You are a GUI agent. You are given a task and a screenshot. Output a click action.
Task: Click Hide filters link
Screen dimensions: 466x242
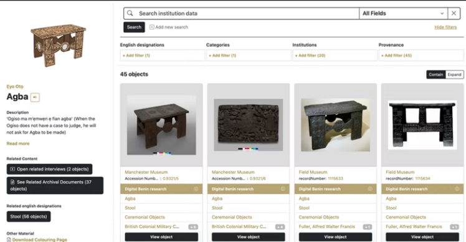tap(445, 27)
